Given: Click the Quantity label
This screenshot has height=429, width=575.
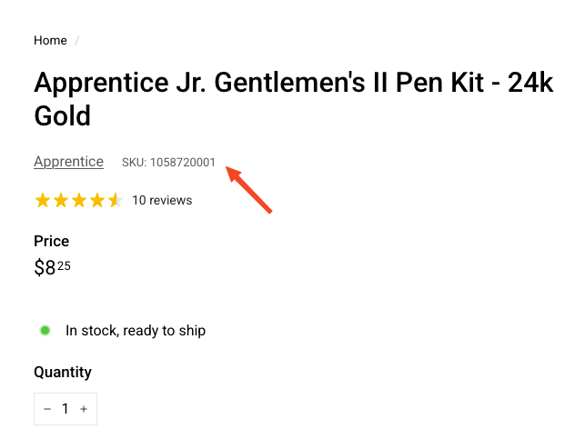Looking at the screenshot, I should (x=63, y=372).
